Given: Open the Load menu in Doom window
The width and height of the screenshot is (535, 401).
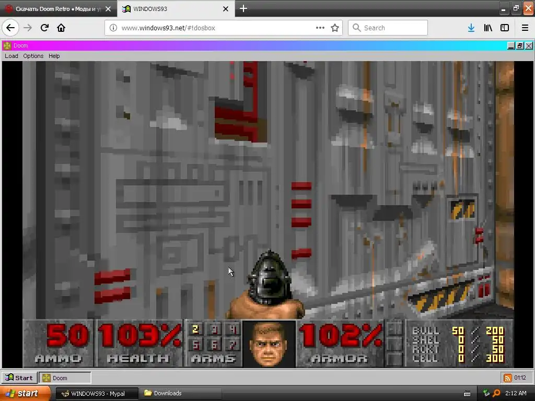Looking at the screenshot, I should tap(11, 56).
